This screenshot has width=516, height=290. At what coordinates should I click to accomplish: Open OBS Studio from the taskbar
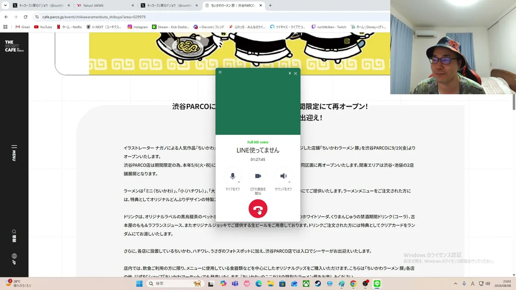365,284
